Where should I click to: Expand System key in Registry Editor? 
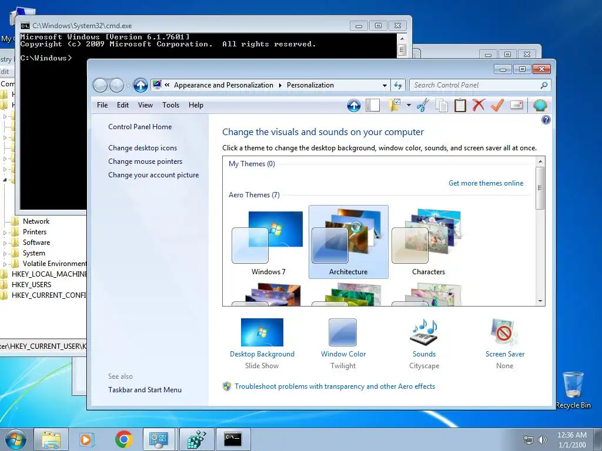[5, 254]
